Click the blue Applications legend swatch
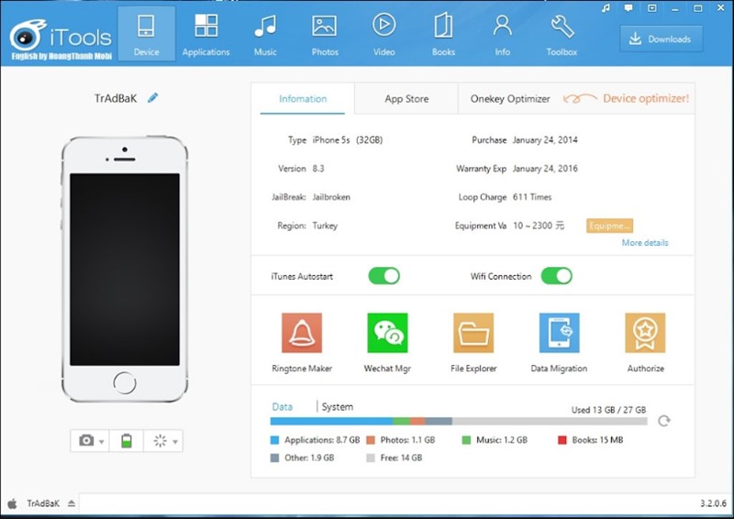This screenshot has height=519, width=734. tap(274, 440)
